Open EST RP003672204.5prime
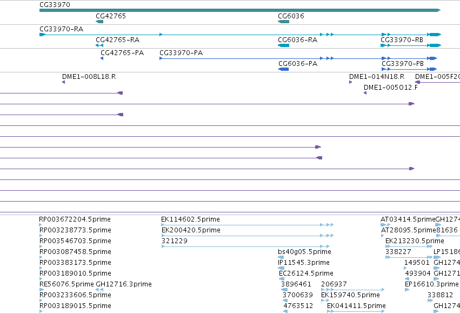The image size is (460, 314). point(75,219)
